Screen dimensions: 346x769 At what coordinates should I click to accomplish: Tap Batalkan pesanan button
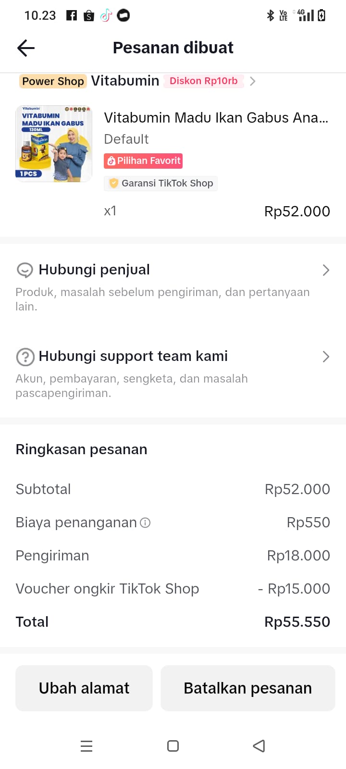point(247,688)
